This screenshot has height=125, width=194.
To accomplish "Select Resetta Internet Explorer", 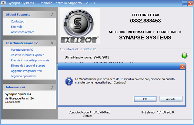I will [27, 55].
